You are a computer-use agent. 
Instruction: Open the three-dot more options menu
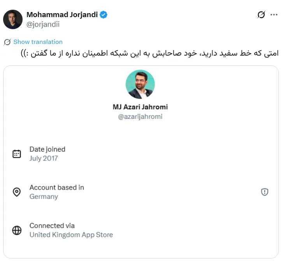tap(274, 15)
